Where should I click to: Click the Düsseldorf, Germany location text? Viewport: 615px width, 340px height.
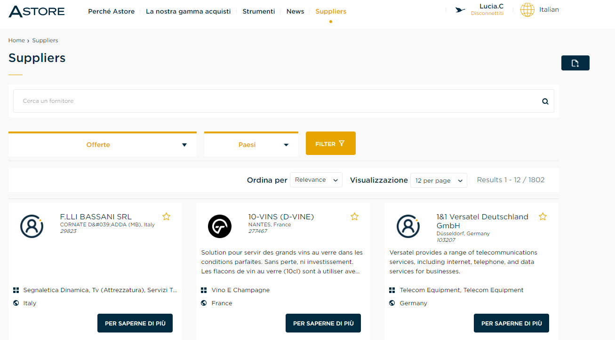click(463, 233)
